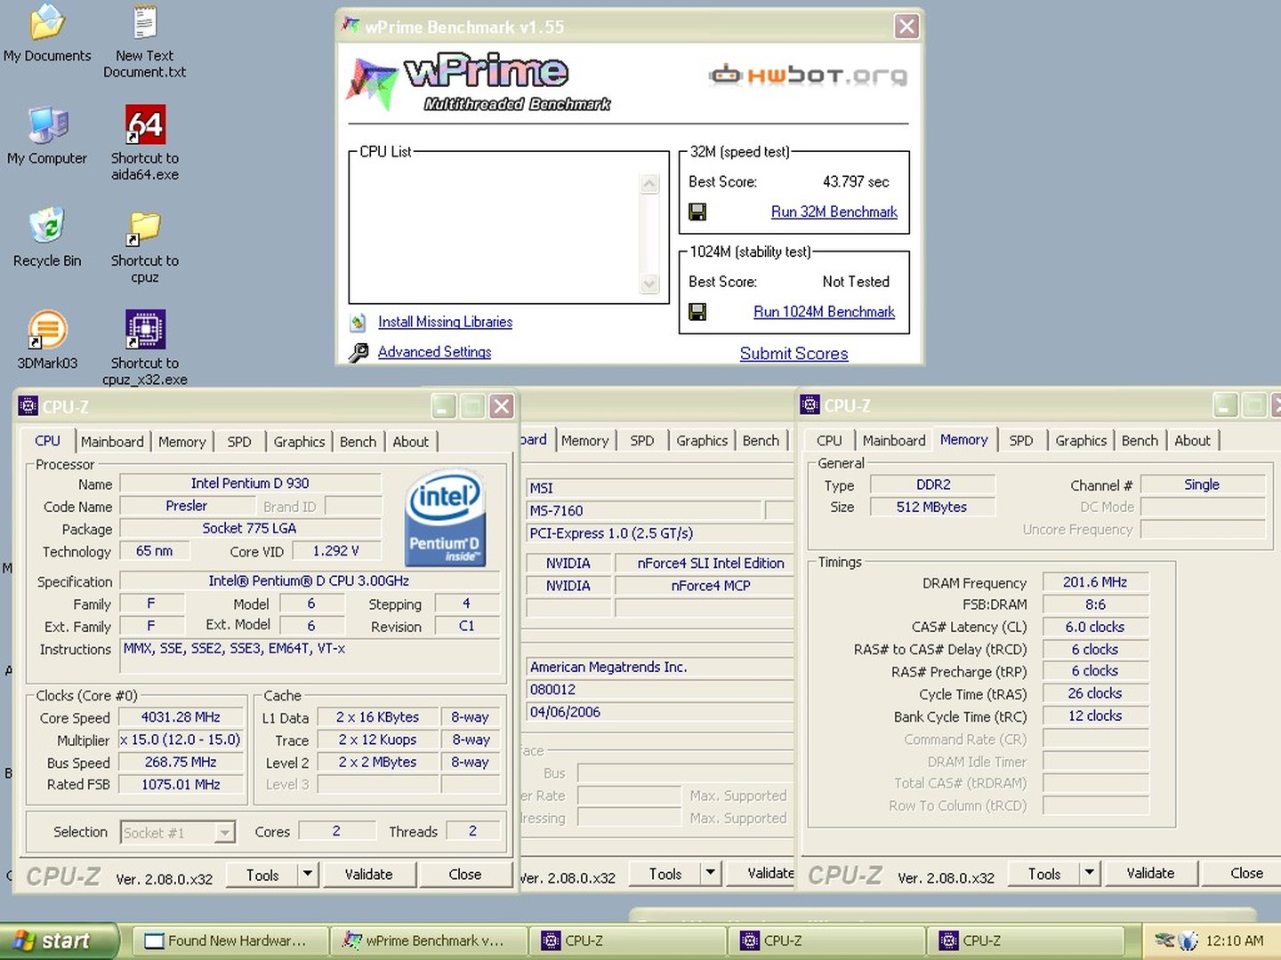Click the Multiplier value field

pyautogui.click(x=181, y=740)
